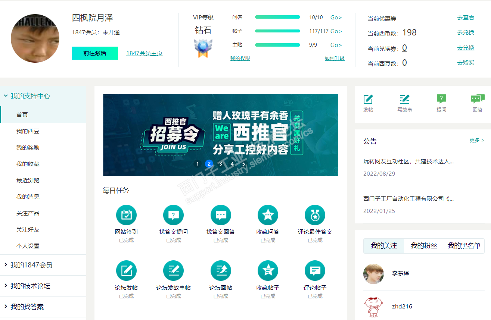Click the 问答 progress bar

277,17
